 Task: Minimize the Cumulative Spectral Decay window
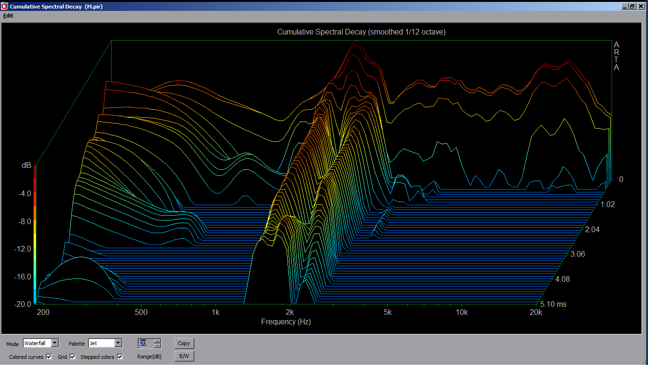[624, 7]
